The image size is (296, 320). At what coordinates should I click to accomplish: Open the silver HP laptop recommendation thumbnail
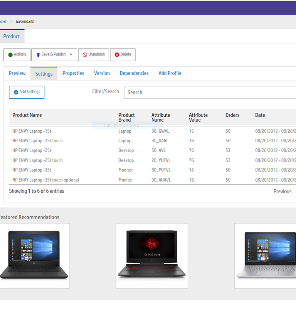pos(265,256)
